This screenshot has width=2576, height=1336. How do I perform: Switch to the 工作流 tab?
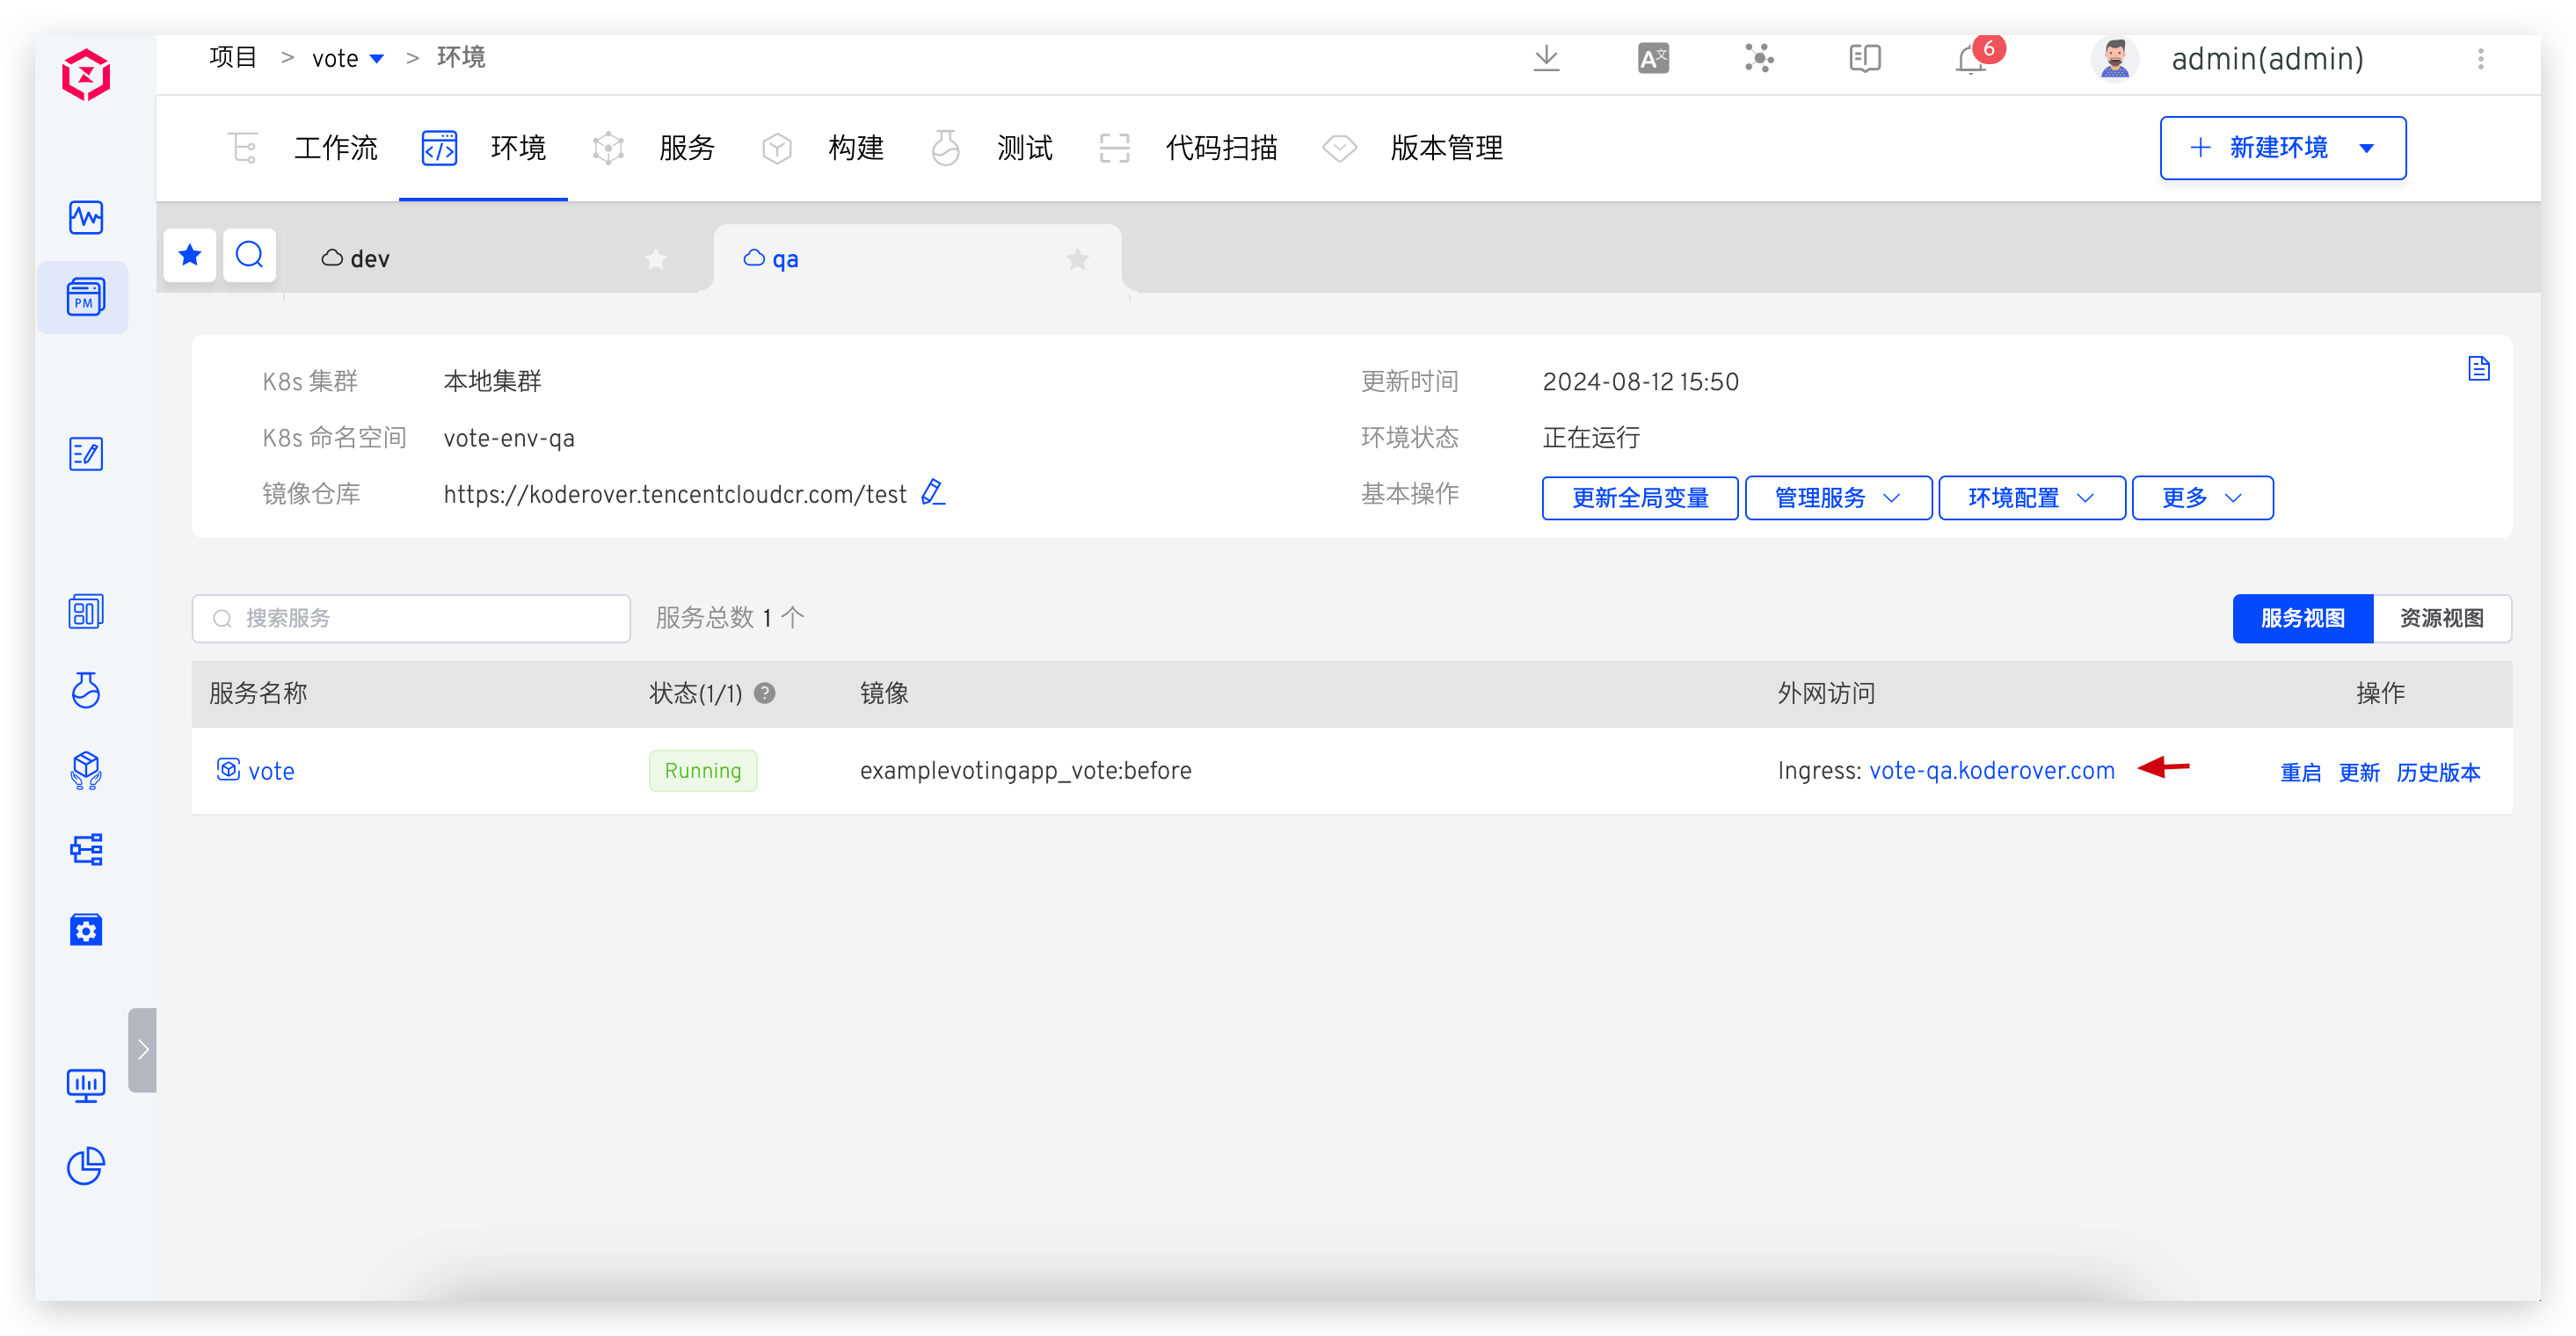coord(336,148)
